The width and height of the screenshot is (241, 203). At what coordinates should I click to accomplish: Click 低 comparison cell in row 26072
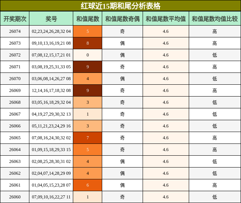(x=215, y=55)
